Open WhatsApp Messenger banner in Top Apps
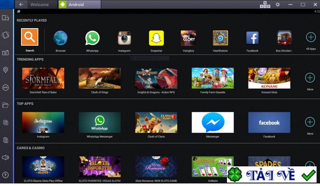Image resolution: width=320 pixels, height=186 pixels. [x=99, y=122]
